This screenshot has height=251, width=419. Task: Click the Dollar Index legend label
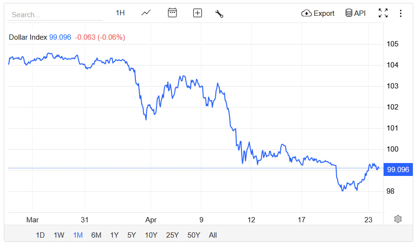coord(28,37)
